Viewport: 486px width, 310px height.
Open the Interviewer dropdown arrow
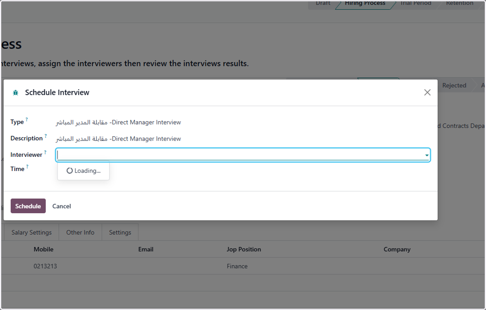[427, 155]
